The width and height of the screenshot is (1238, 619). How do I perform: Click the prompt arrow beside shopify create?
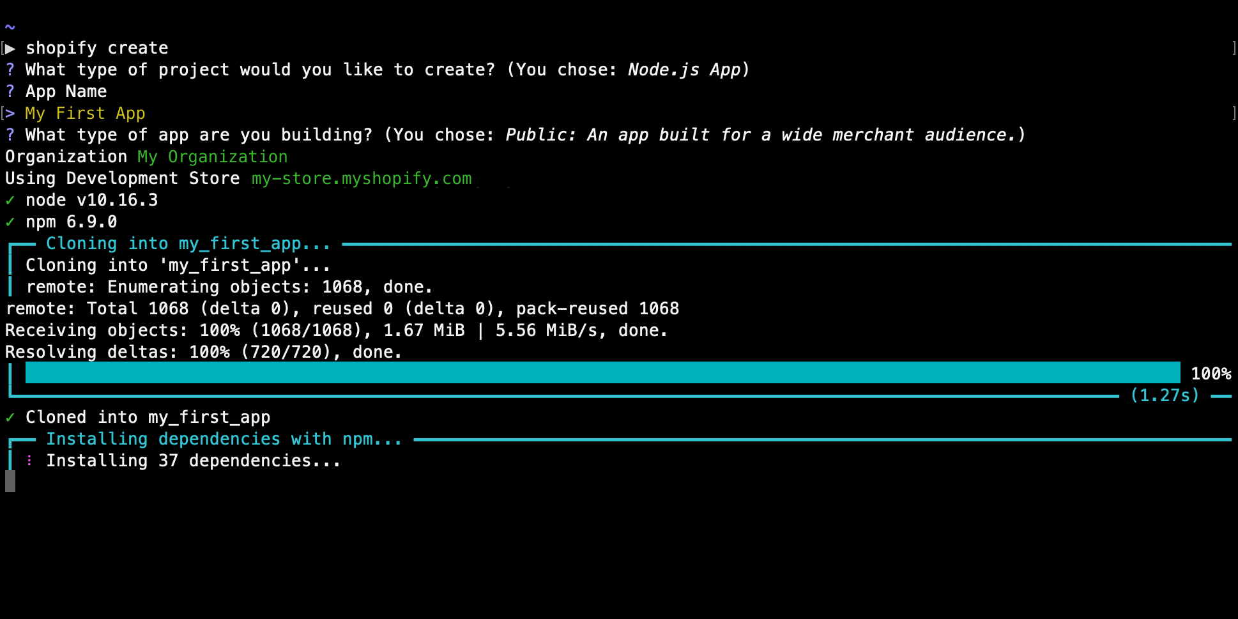pos(10,47)
